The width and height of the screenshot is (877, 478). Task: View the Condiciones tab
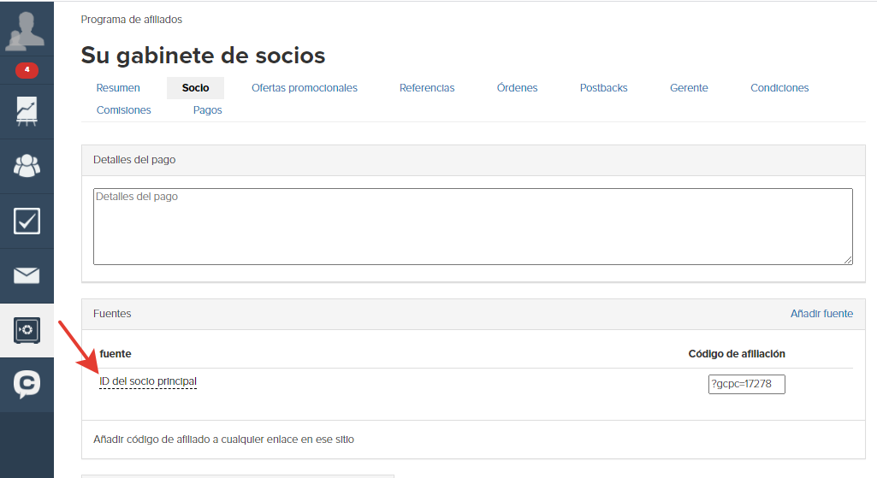[x=779, y=88]
